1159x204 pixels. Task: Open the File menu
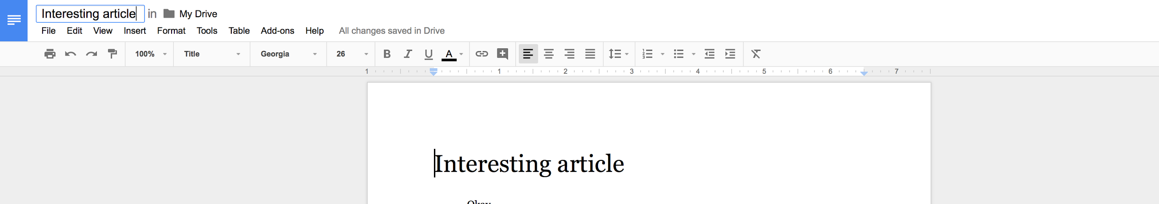click(x=48, y=31)
